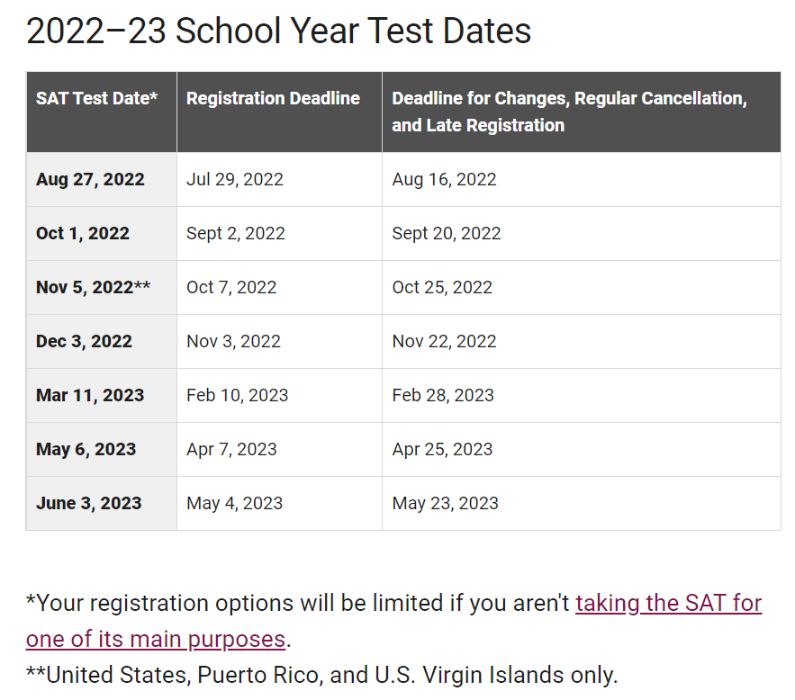Click the 'Nov 22, 2022' late registration date
Viewport: 795px width, 700px height.
[x=444, y=341]
